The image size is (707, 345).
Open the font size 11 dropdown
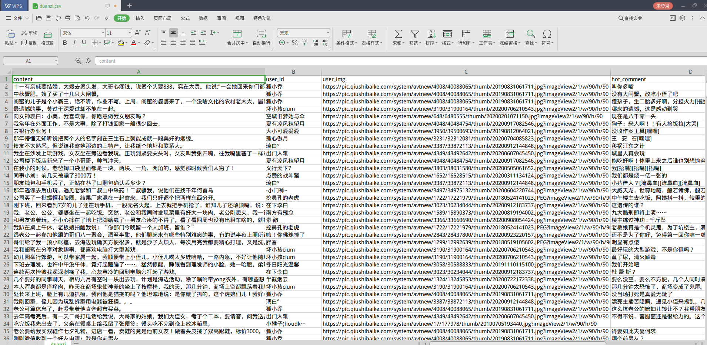(x=130, y=33)
